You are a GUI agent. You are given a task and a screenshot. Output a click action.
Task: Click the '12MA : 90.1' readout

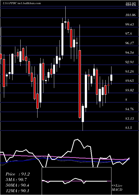[17, 191]
